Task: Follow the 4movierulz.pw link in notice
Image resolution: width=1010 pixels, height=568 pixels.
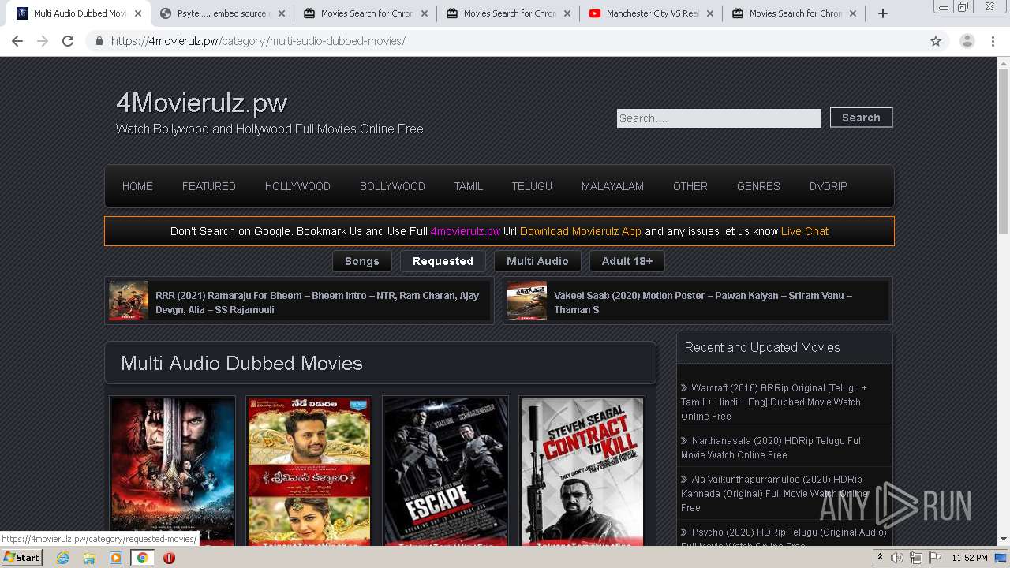Action: pos(466,231)
